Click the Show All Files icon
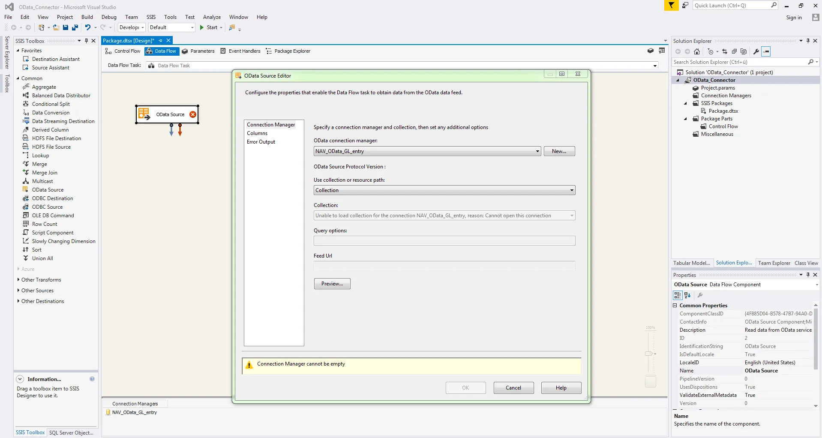 (744, 51)
